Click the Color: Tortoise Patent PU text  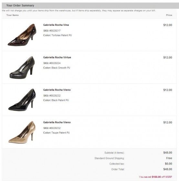[x=58, y=35]
